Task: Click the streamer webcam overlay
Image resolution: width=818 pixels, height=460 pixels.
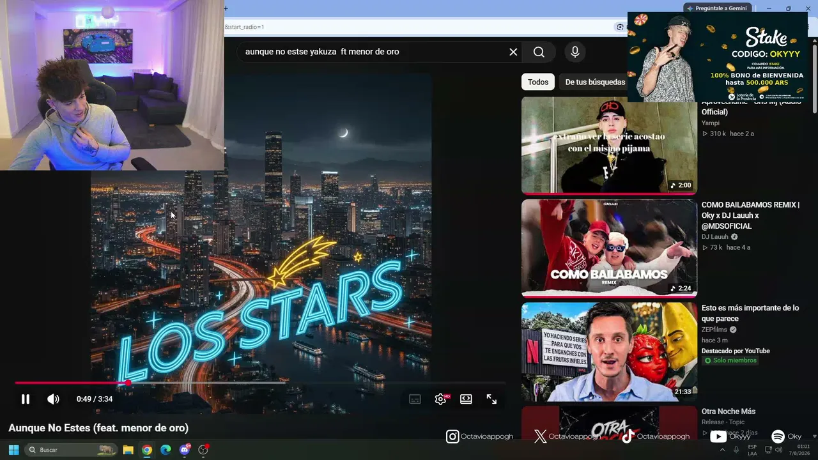Action: point(112,85)
